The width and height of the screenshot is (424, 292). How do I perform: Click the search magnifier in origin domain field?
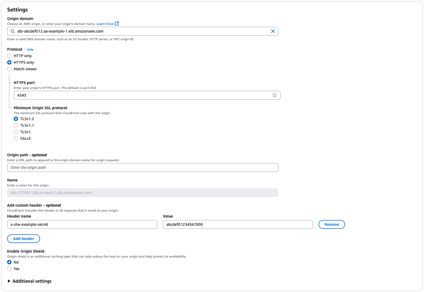click(13, 31)
